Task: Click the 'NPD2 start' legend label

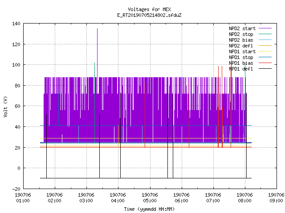Action: coord(242,28)
